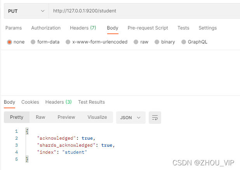This screenshot has width=240, height=170.
Task: Switch to Raw response view
Action: click(x=40, y=117)
